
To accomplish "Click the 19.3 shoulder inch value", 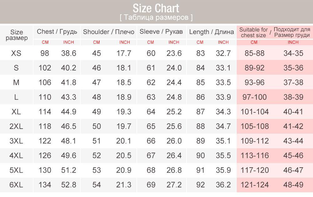I will coord(124,112).
